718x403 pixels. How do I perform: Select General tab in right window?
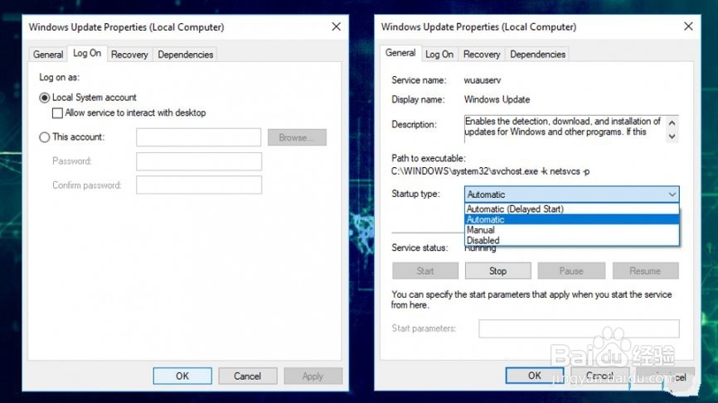click(400, 53)
